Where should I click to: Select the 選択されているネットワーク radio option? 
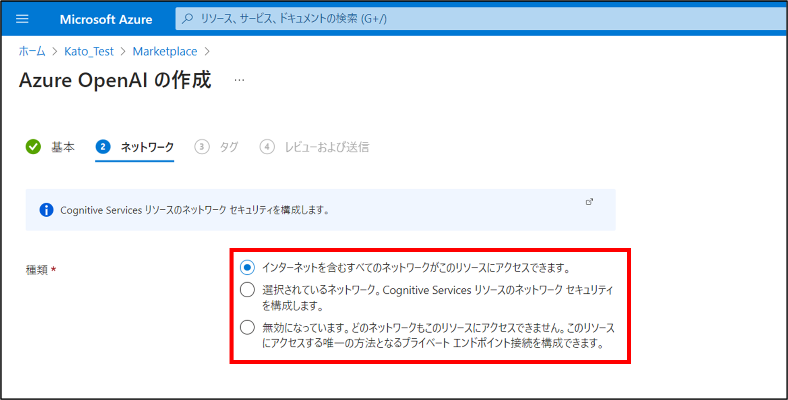click(247, 290)
